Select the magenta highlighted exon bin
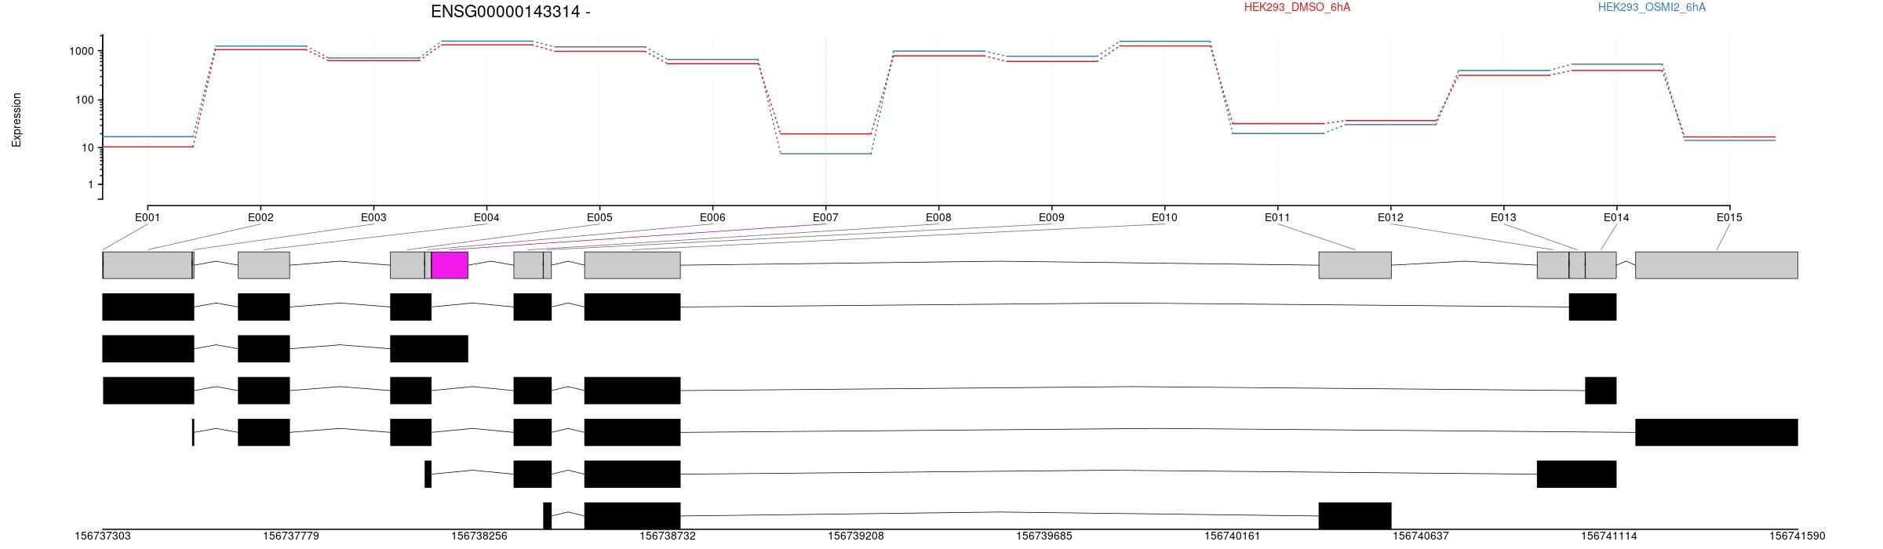Screen dimensions: 1883x549 point(450,265)
